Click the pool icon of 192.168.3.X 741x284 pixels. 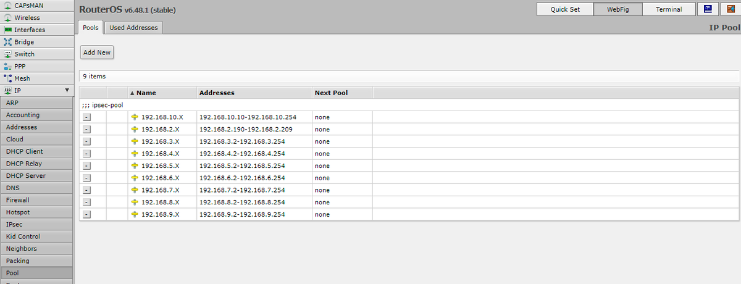(x=135, y=141)
